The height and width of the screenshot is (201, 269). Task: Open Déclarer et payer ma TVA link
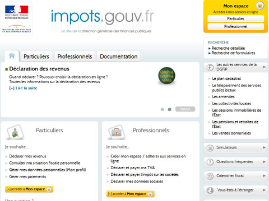pos(133,168)
